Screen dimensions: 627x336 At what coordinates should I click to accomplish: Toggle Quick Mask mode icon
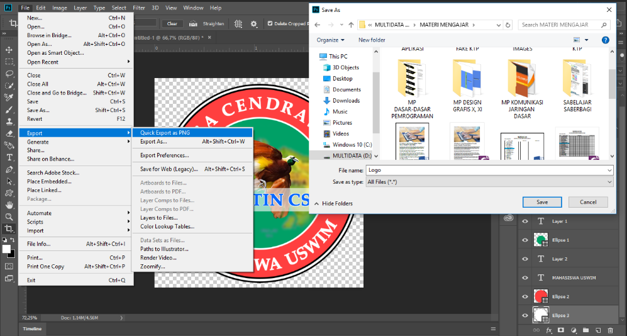[9, 266]
